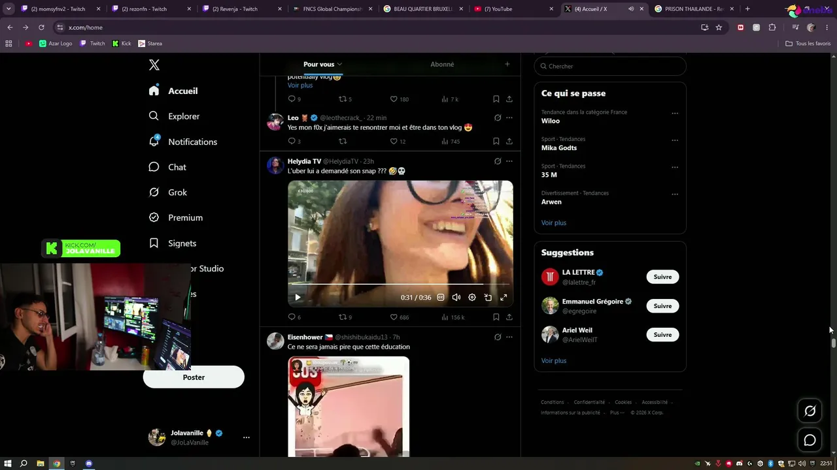Viewport: 837px width, 470px height.
Task: Click the page vertical scrollbar thumb
Action: click(x=833, y=343)
